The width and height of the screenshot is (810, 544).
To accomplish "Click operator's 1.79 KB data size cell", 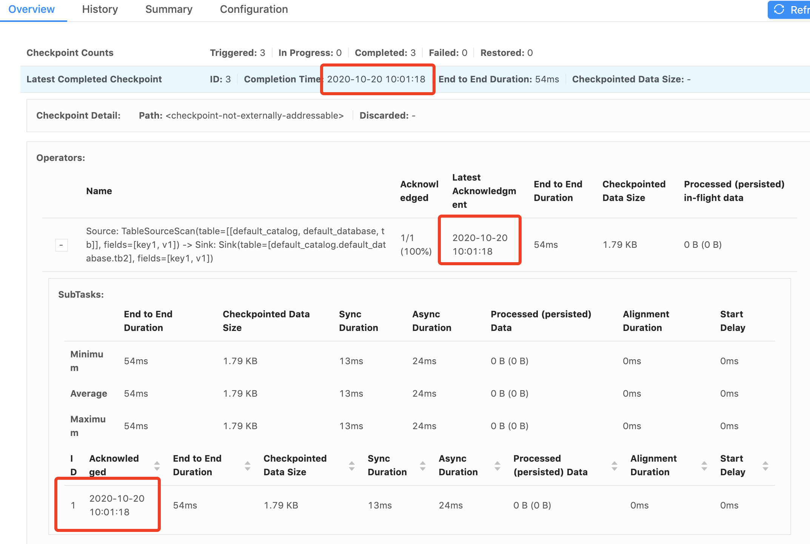I will tap(620, 245).
